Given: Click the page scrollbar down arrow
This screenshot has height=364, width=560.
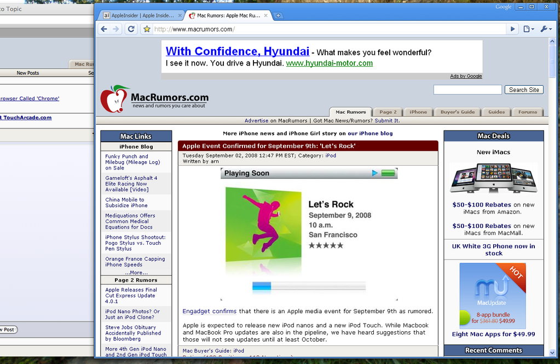Looking at the screenshot, I should [x=552, y=353].
